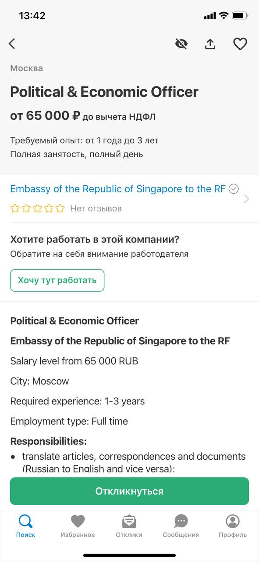This screenshot has height=562, width=259.
Task: Switch to the Поиск tab
Action: point(25,526)
